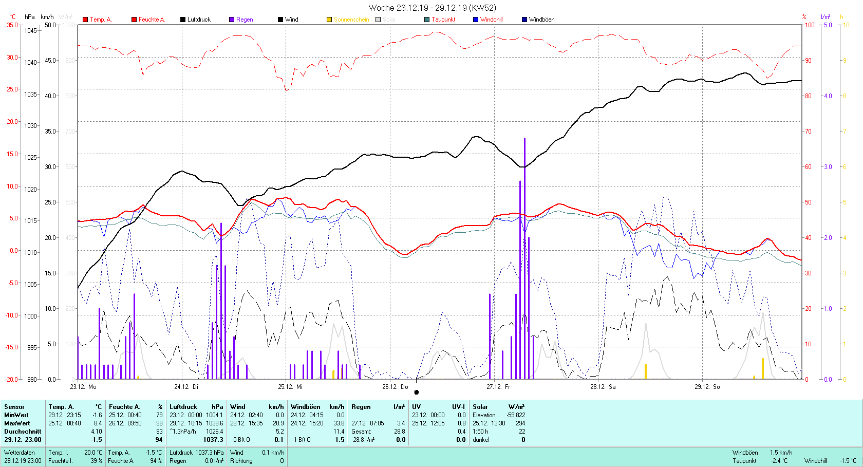Click the maximum wind speed '20.9'

[x=278, y=423]
